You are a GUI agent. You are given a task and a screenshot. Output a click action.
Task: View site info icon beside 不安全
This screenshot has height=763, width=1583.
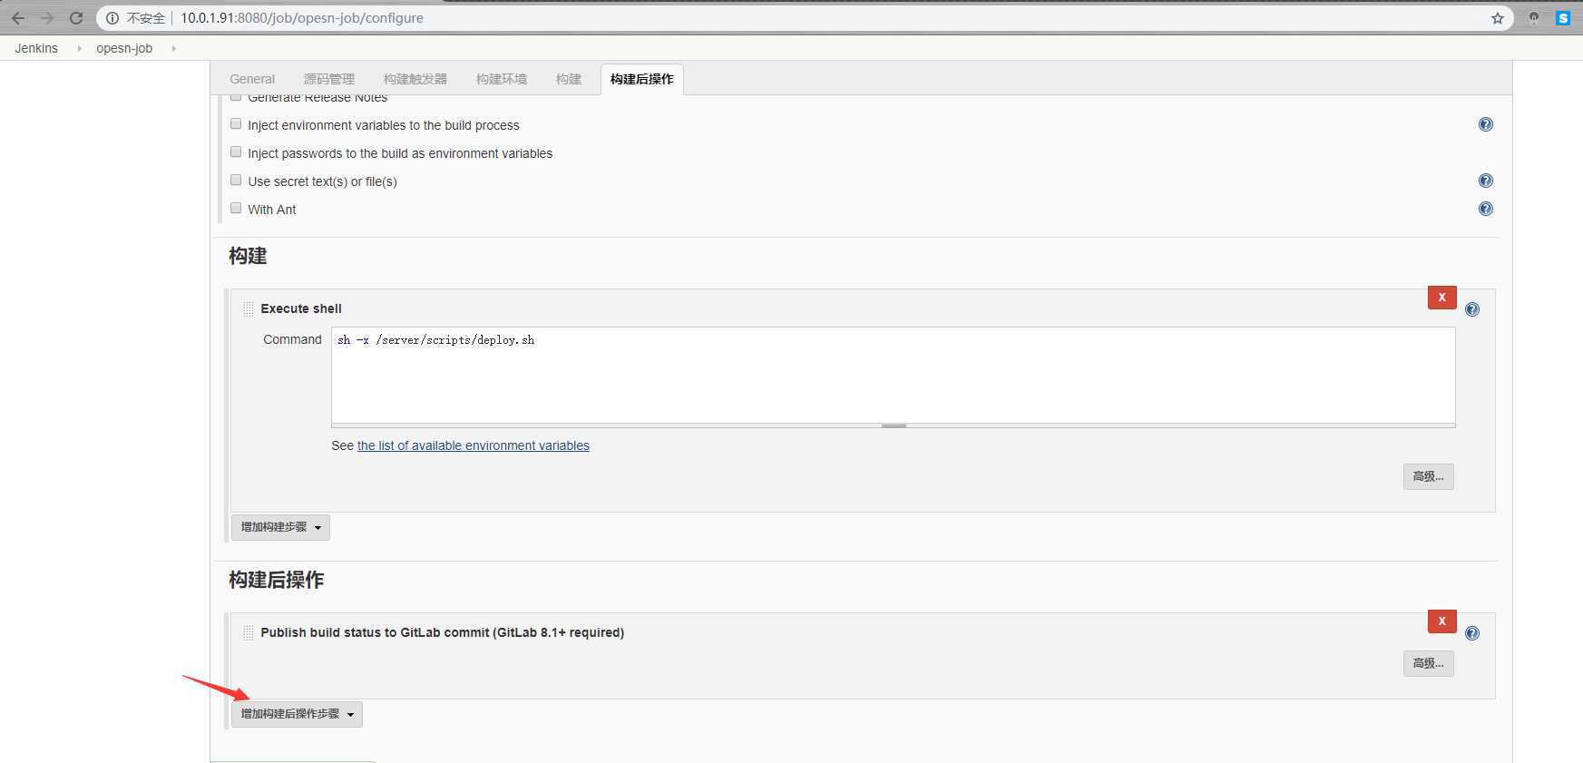(x=112, y=18)
